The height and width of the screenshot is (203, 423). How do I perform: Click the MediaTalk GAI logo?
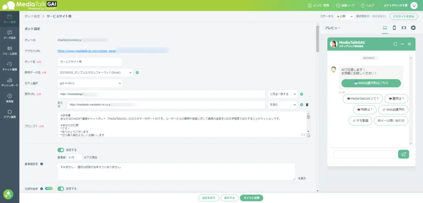point(29,5)
